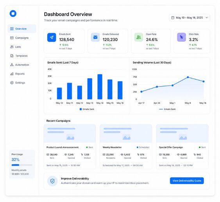220x202 pixels.
Task: Click eye icon beside 5,432 opened
Action: [x=122, y=154]
